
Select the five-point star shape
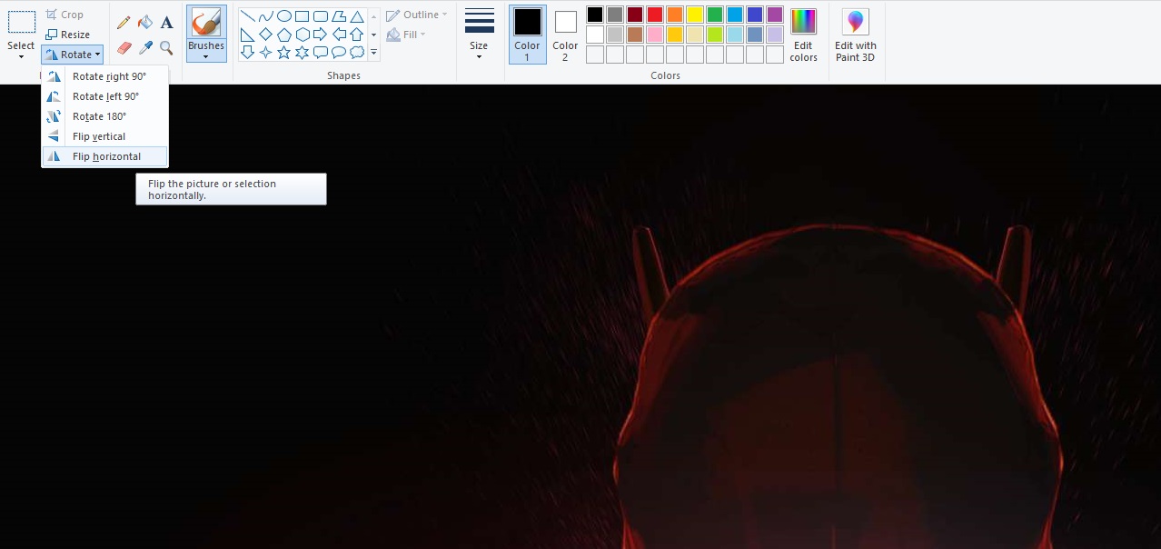click(x=284, y=53)
